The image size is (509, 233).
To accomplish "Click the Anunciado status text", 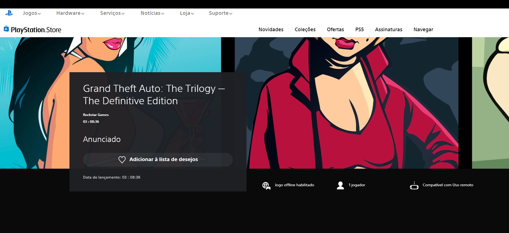I will coord(102,139).
